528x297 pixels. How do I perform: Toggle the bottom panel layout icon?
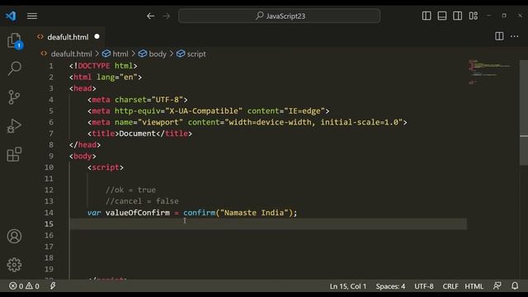click(442, 16)
